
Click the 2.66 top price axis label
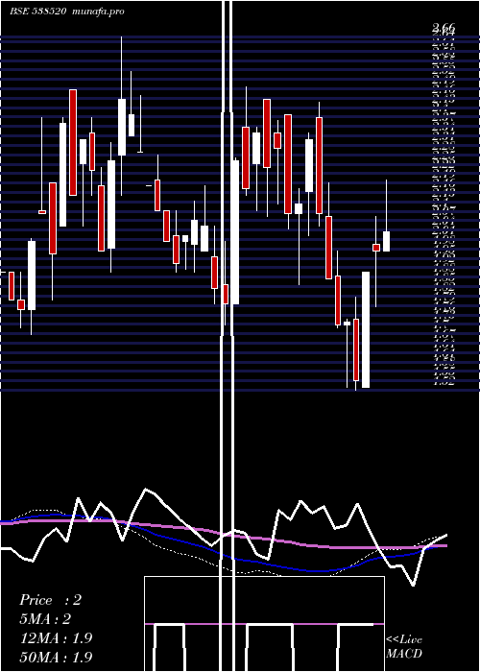pos(444,28)
